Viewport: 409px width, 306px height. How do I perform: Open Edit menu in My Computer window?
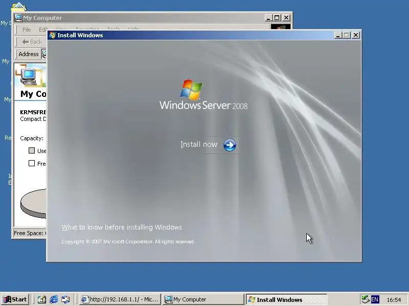[x=43, y=30]
